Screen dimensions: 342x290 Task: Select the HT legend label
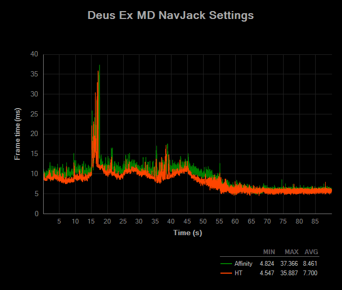tap(238, 273)
